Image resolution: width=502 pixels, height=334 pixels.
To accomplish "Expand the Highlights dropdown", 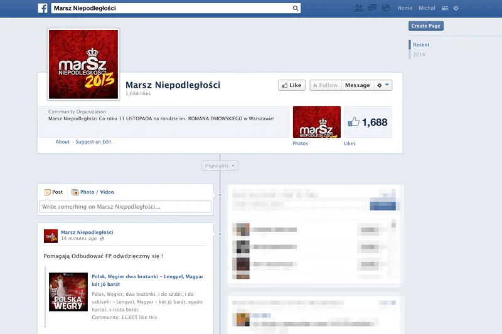I will (x=220, y=165).
